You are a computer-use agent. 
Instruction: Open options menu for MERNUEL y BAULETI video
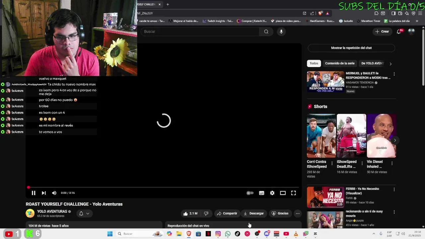pos(394,74)
